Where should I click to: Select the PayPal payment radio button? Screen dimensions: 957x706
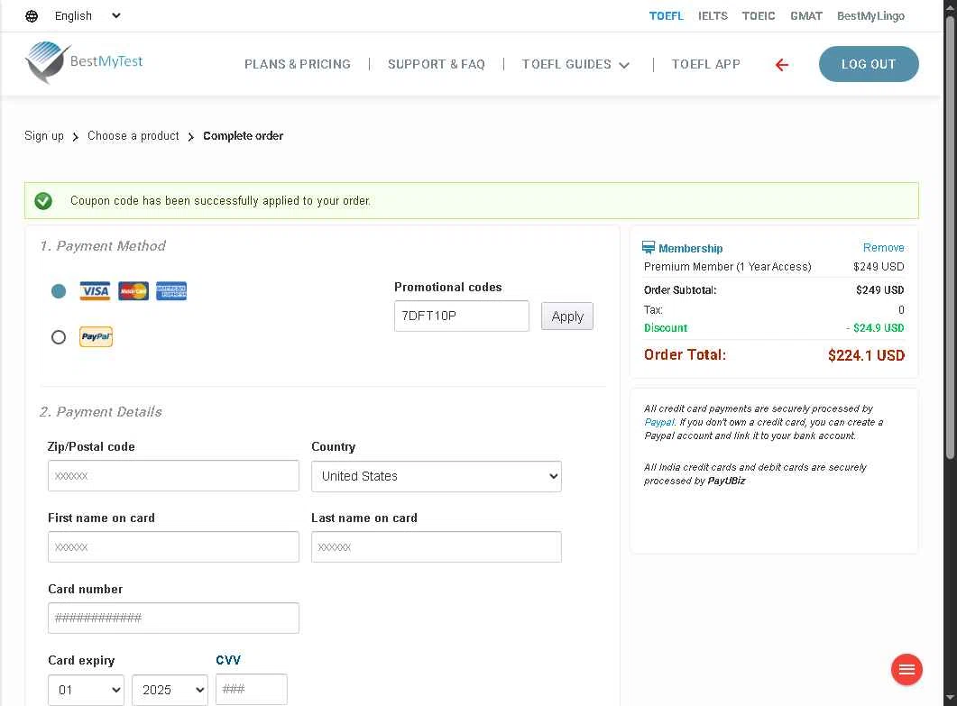(59, 337)
